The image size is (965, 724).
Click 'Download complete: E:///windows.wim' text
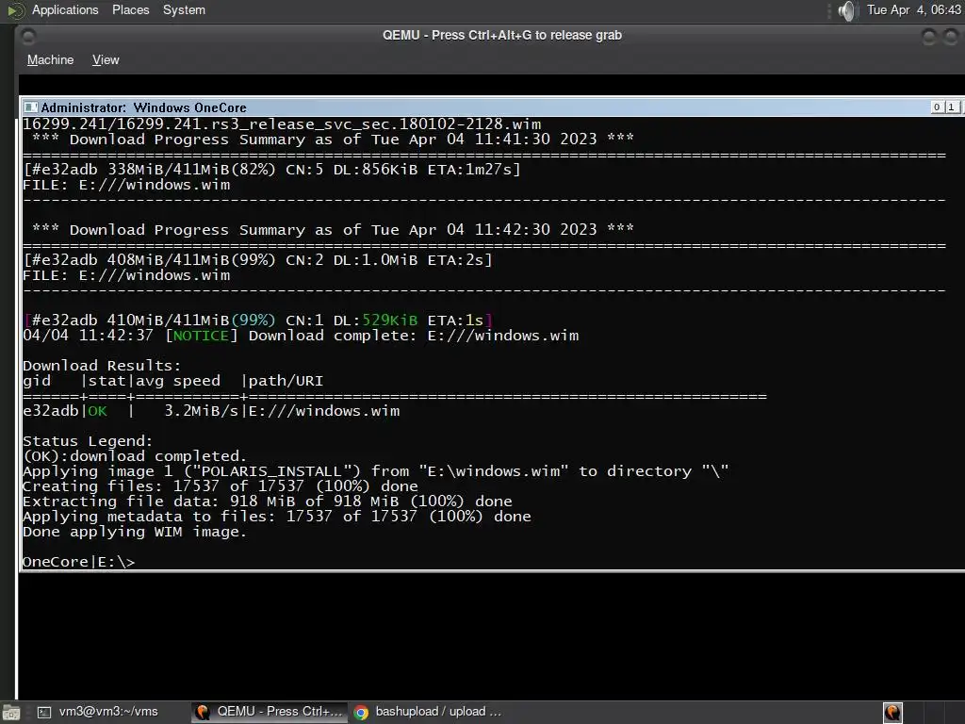(414, 336)
